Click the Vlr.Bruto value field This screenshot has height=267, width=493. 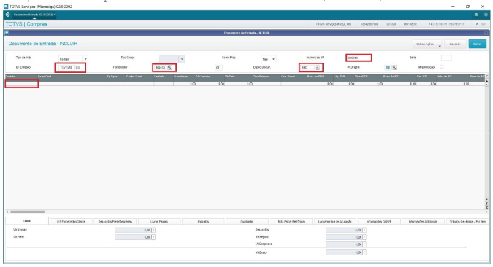344,252
